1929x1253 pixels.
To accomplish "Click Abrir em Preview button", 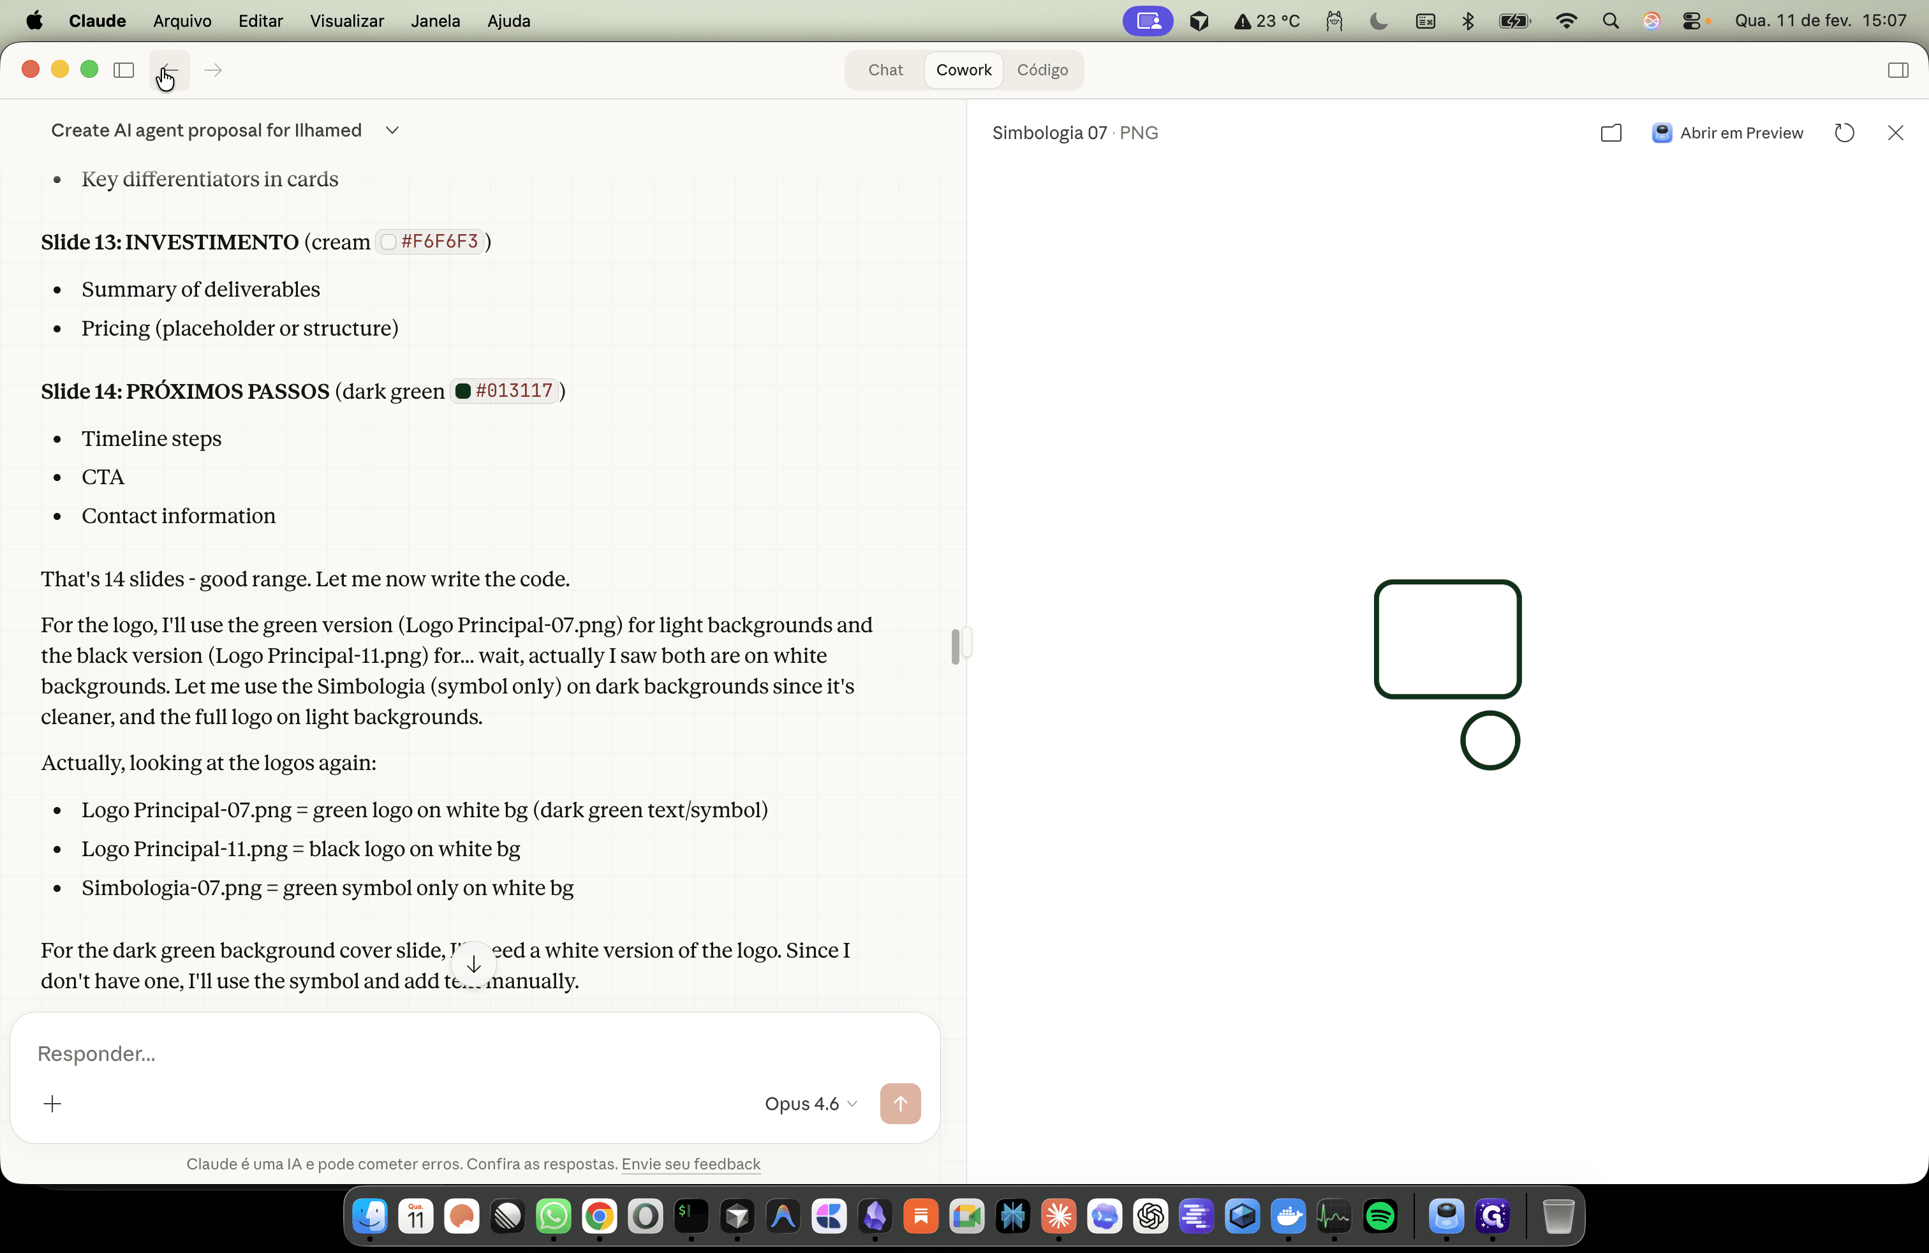I will [x=1727, y=133].
